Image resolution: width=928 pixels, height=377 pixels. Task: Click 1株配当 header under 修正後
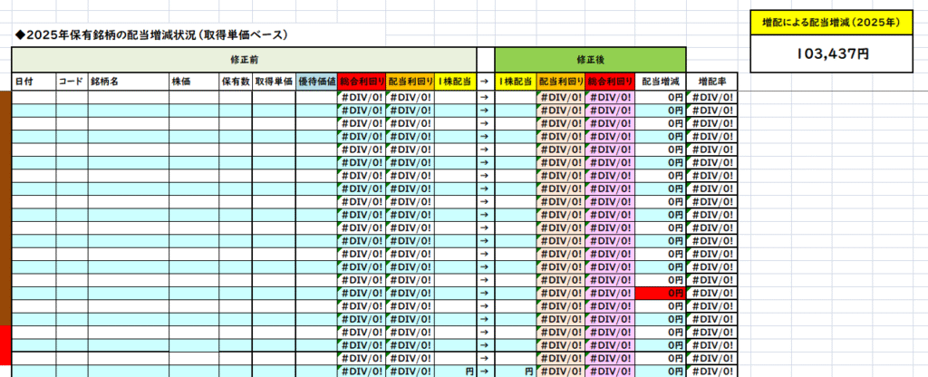516,82
